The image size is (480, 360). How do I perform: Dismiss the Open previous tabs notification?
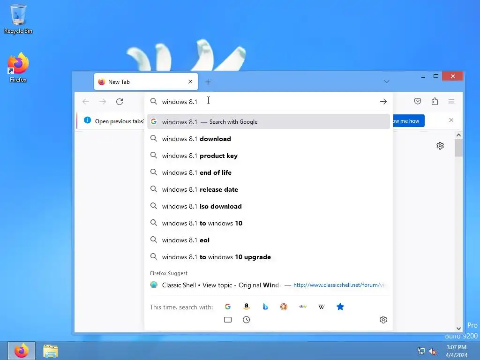451,120
